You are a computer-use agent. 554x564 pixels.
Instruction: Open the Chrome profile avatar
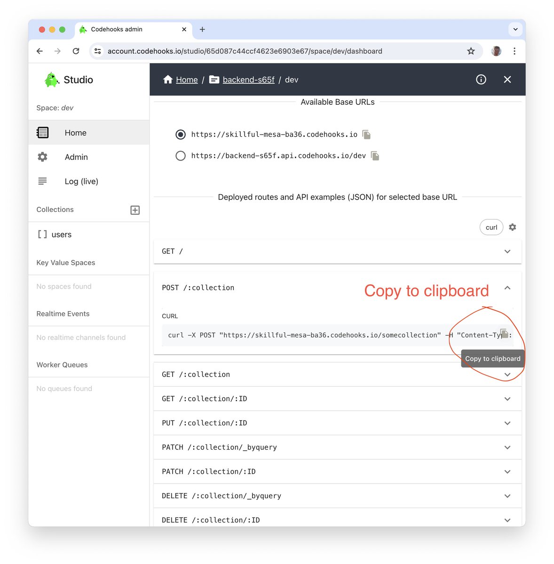(496, 51)
